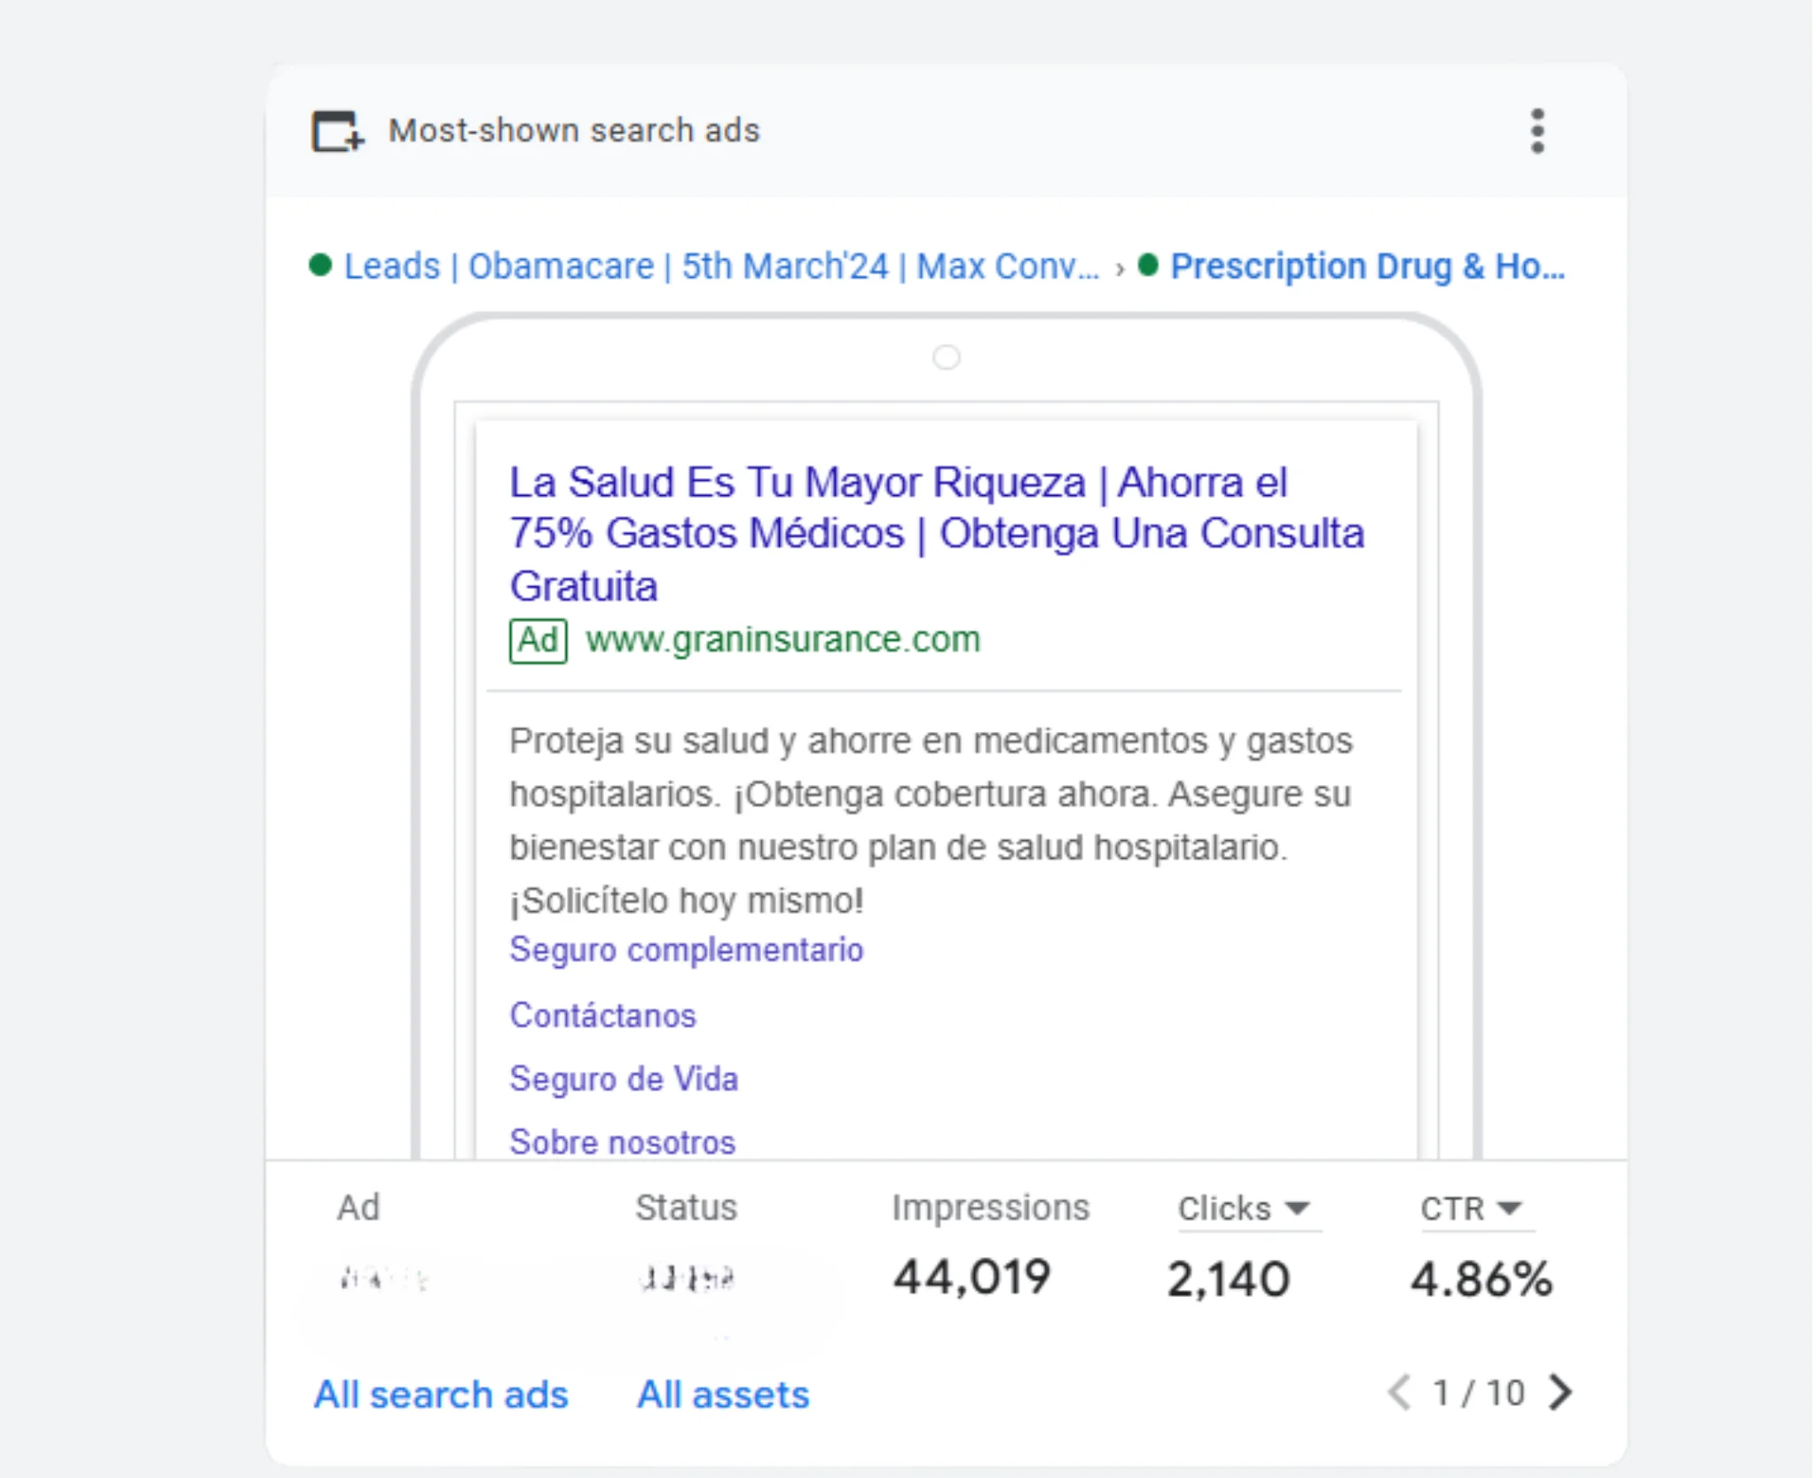This screenshot has width=1816, height=1478.
Task: Click green status dot beside Leads campaign
Action: pyautogui.click(x=320, y=265)
